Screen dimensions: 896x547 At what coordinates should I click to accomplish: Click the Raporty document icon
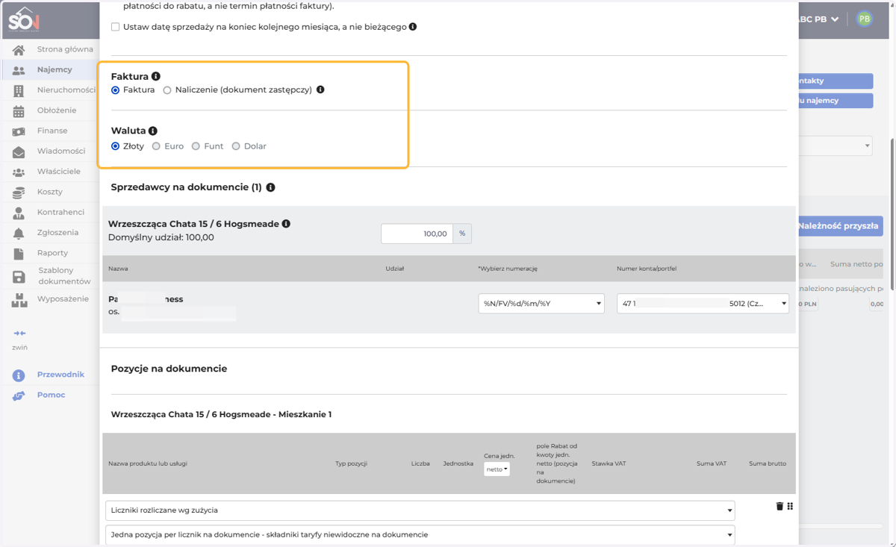click(19, 253)
